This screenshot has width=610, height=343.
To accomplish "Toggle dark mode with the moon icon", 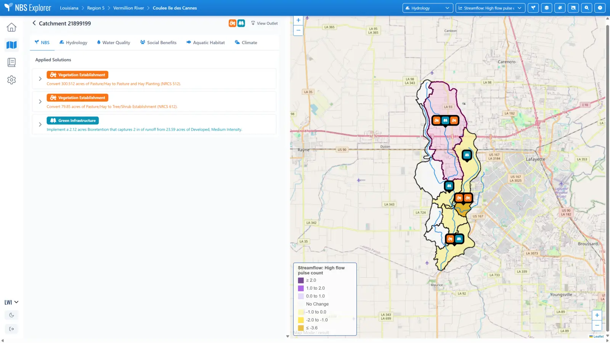I will [11, 315].
